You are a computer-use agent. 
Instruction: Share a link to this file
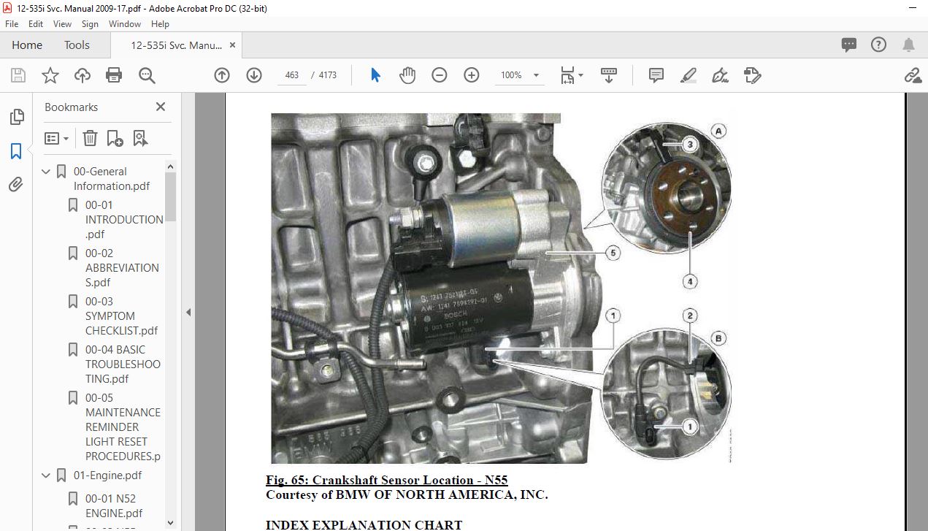coord(912,75)
